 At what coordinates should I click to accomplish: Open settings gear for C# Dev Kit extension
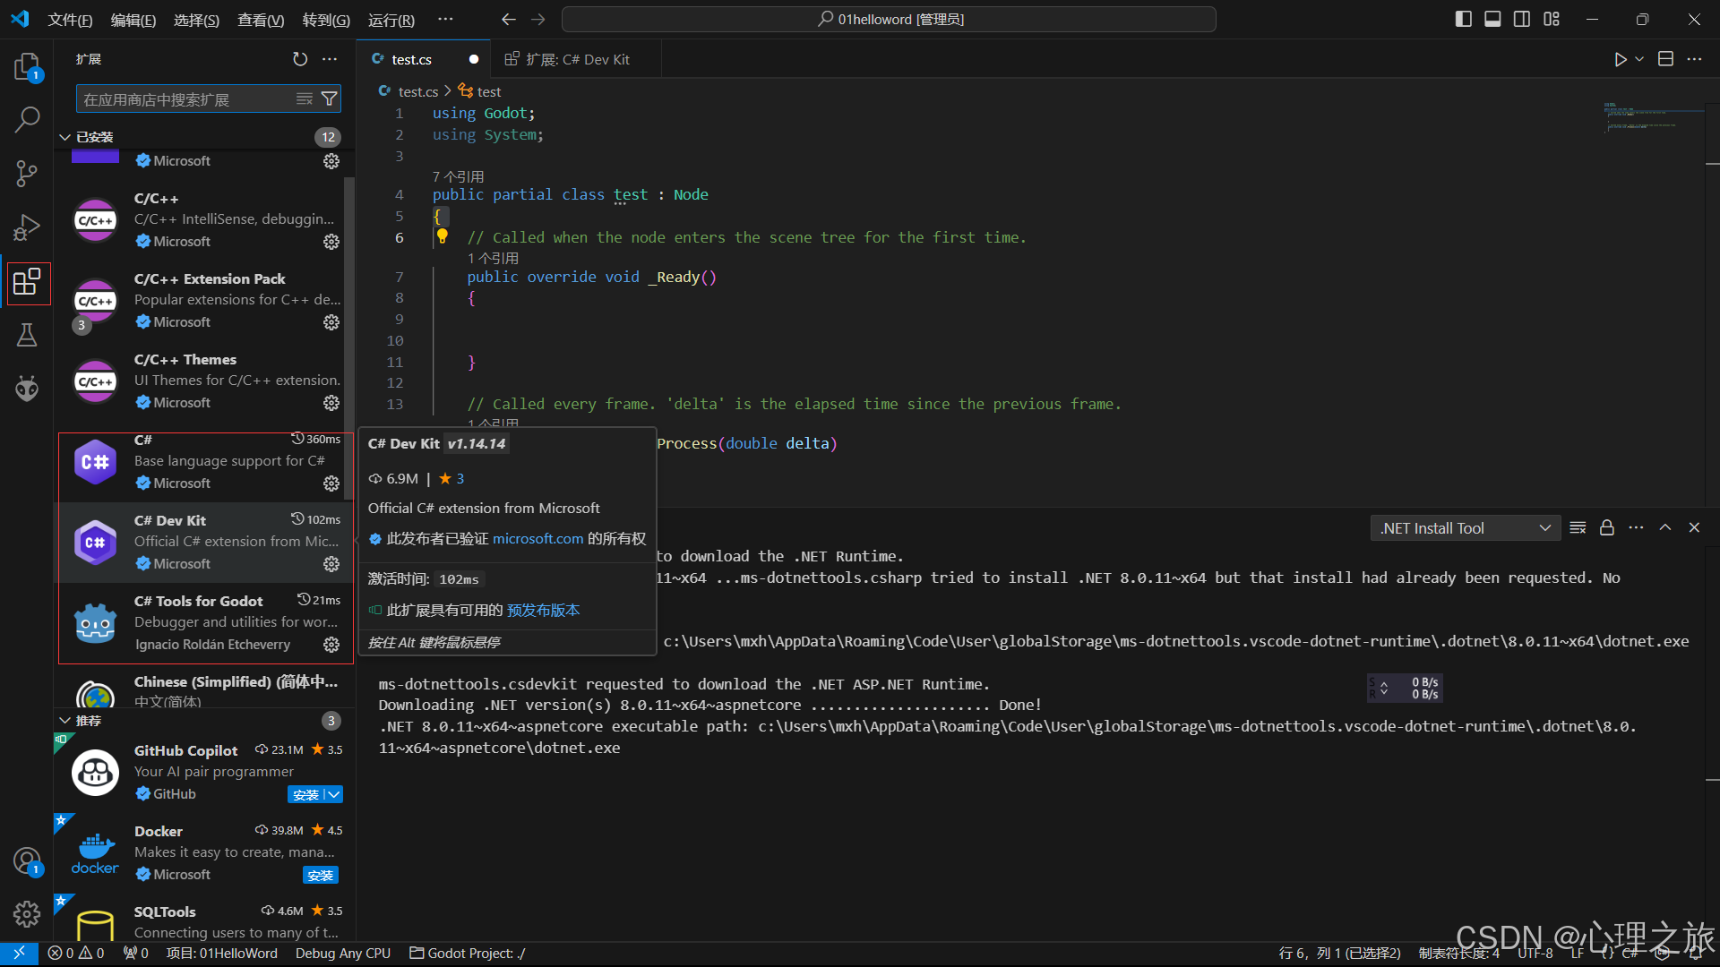pyautogui.click(x=331, y=563)
